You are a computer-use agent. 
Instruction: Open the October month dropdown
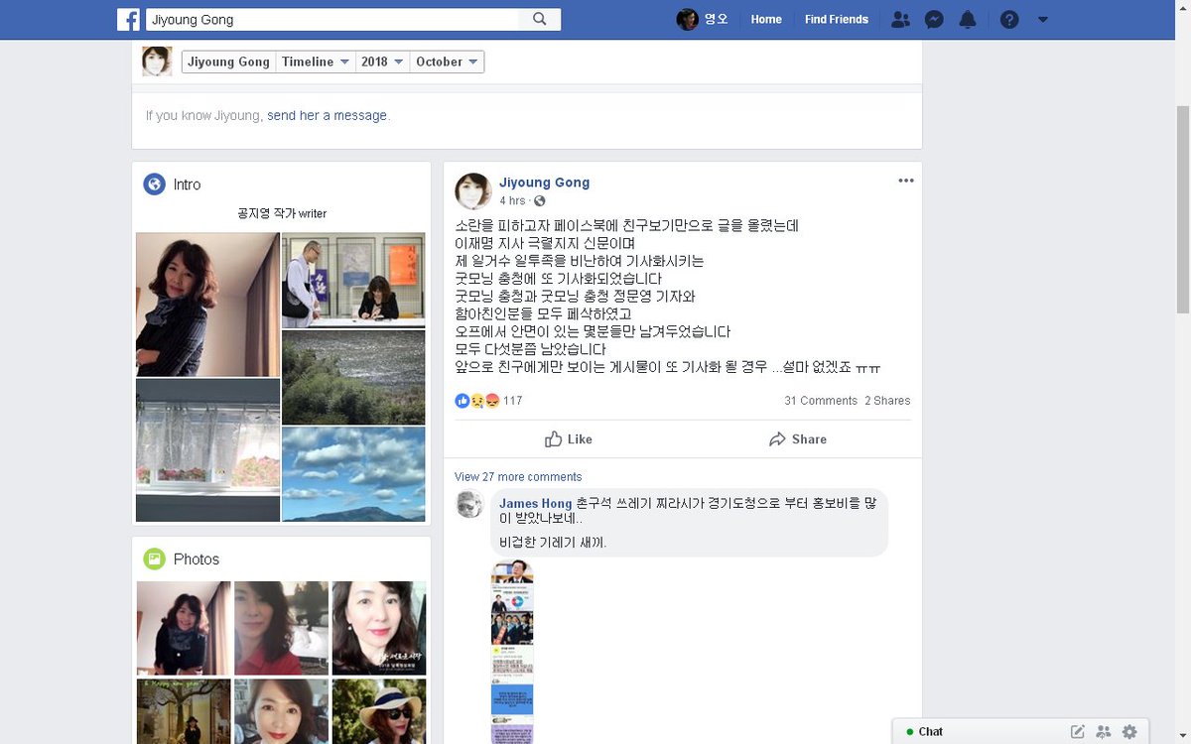coord(447,62)
